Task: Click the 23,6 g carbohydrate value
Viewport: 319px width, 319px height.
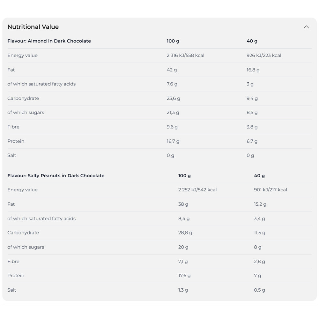Action: 173,98
